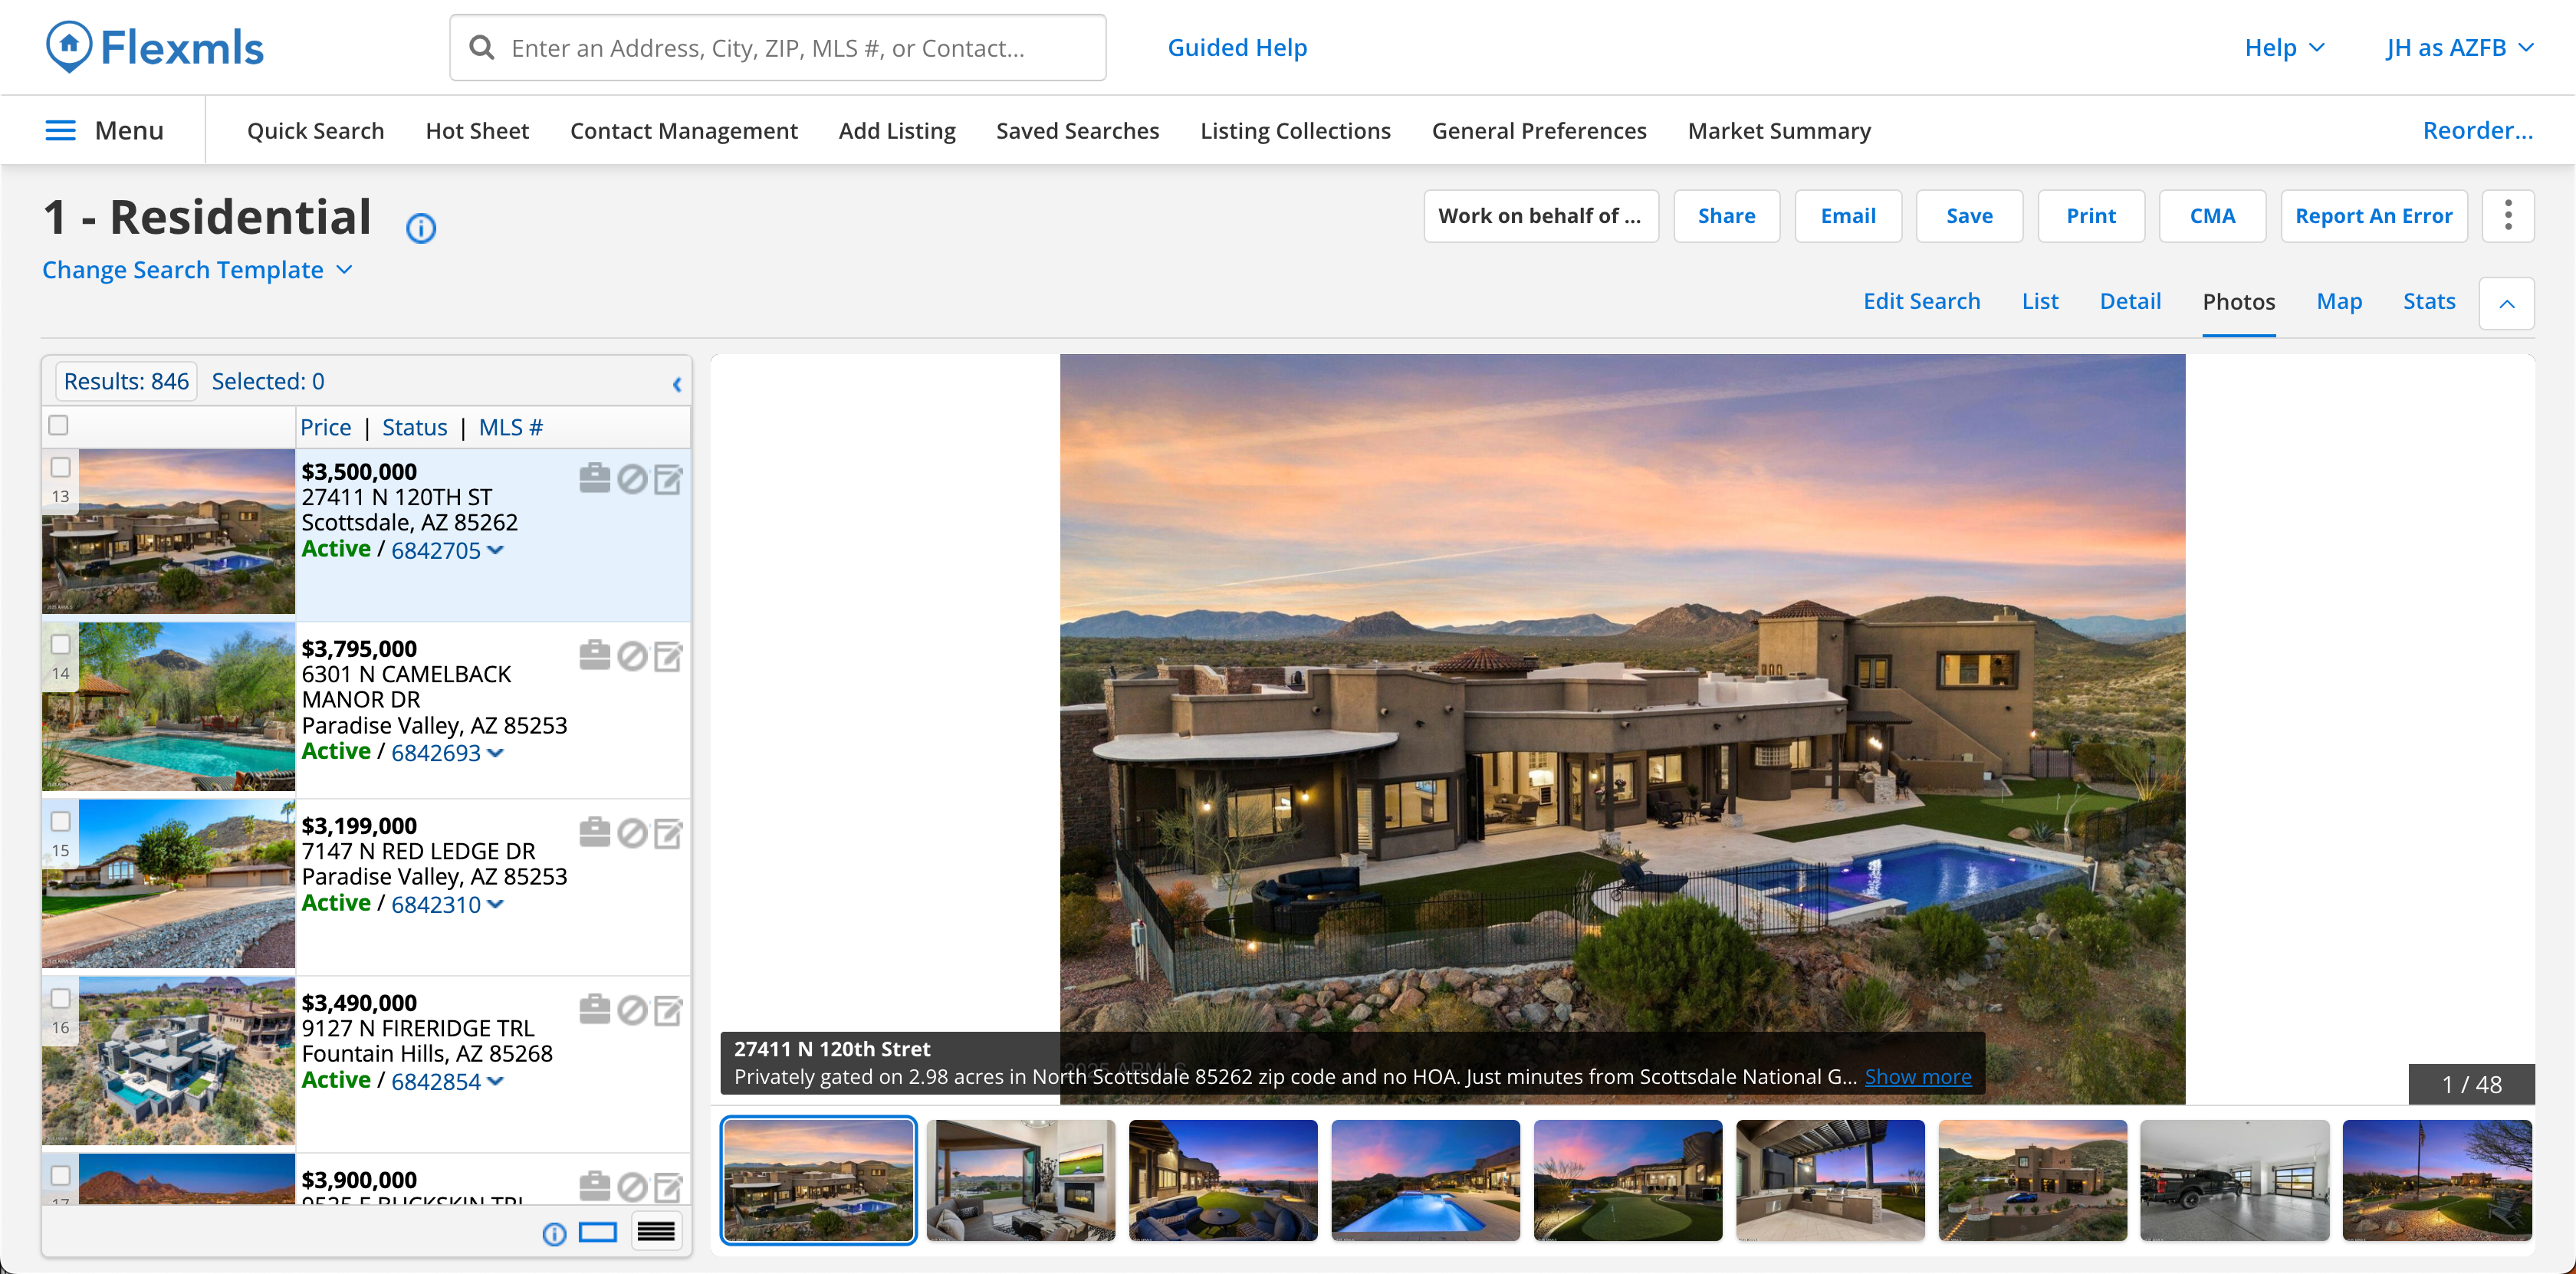2576x1274 pixels.
Task: Open the Help dropdown
Action: tap(2284, 47)
